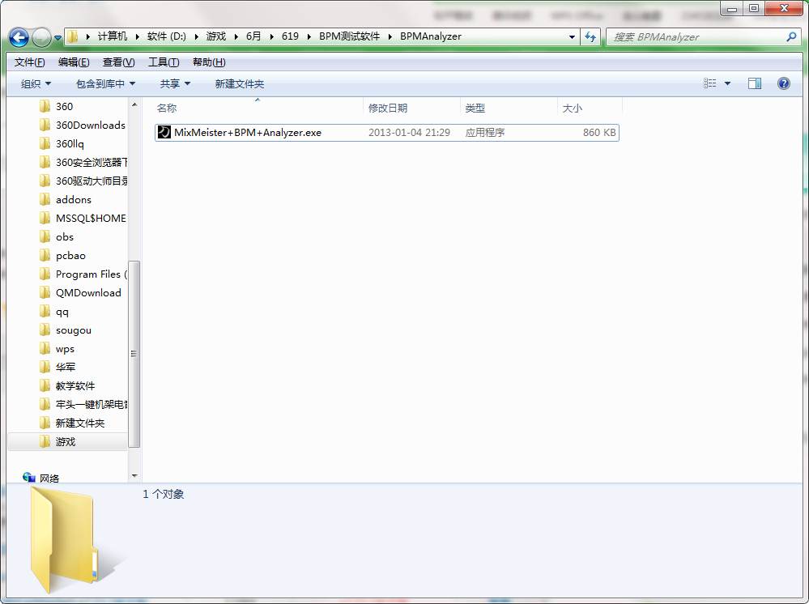
Task: Click 游戏 in the address breadcrumb
Action: point(216,36)
